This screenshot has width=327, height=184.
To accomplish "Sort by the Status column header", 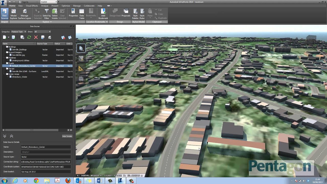I will (x=60, y=43).
